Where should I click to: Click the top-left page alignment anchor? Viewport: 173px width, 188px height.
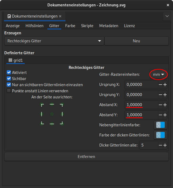point(42,105)
